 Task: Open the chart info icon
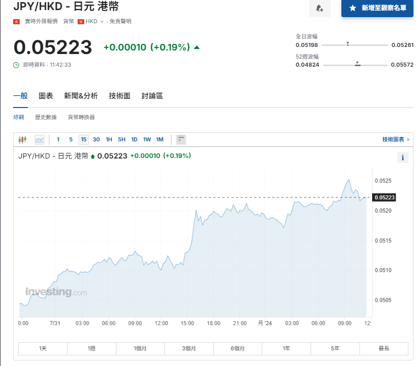[x=402, y=158]
